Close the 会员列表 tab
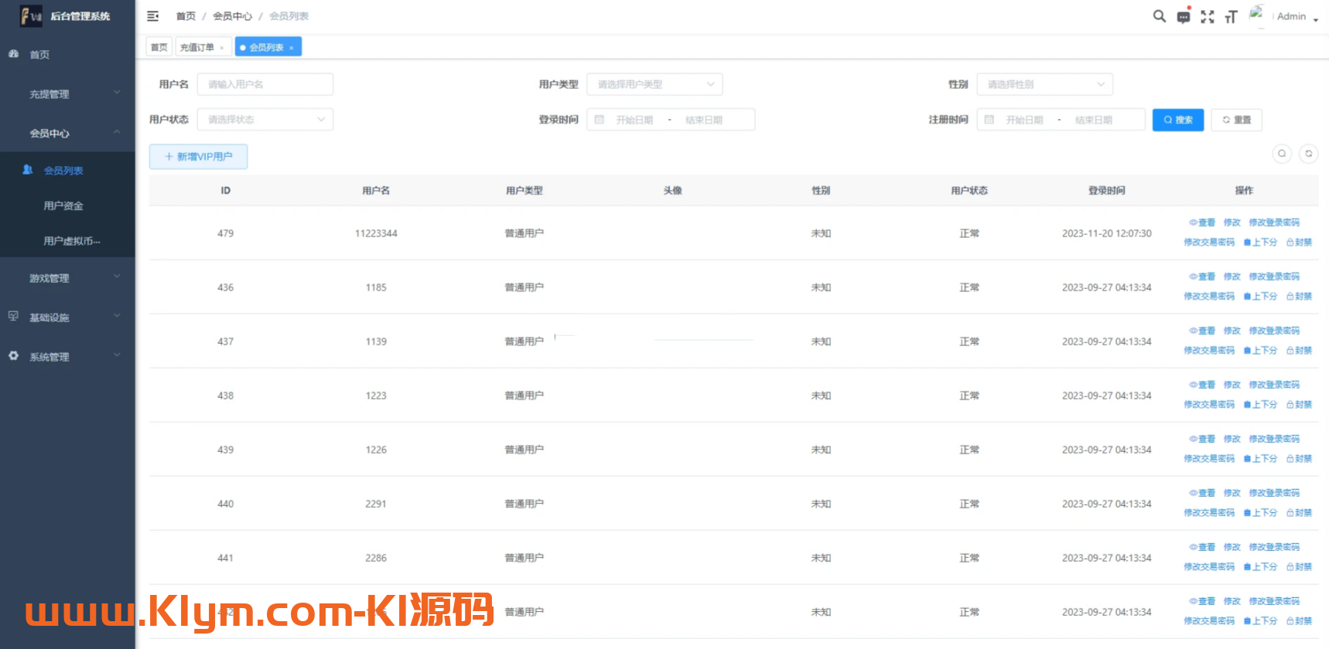Screen dimensions: 1329x649 (292, 48)
